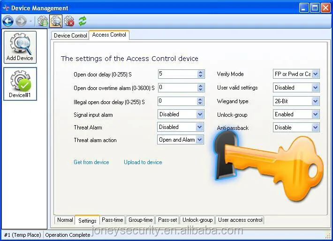Decrease Illegal open door delay value
This screenshot has width=333, height=241.
coord(200,103)
